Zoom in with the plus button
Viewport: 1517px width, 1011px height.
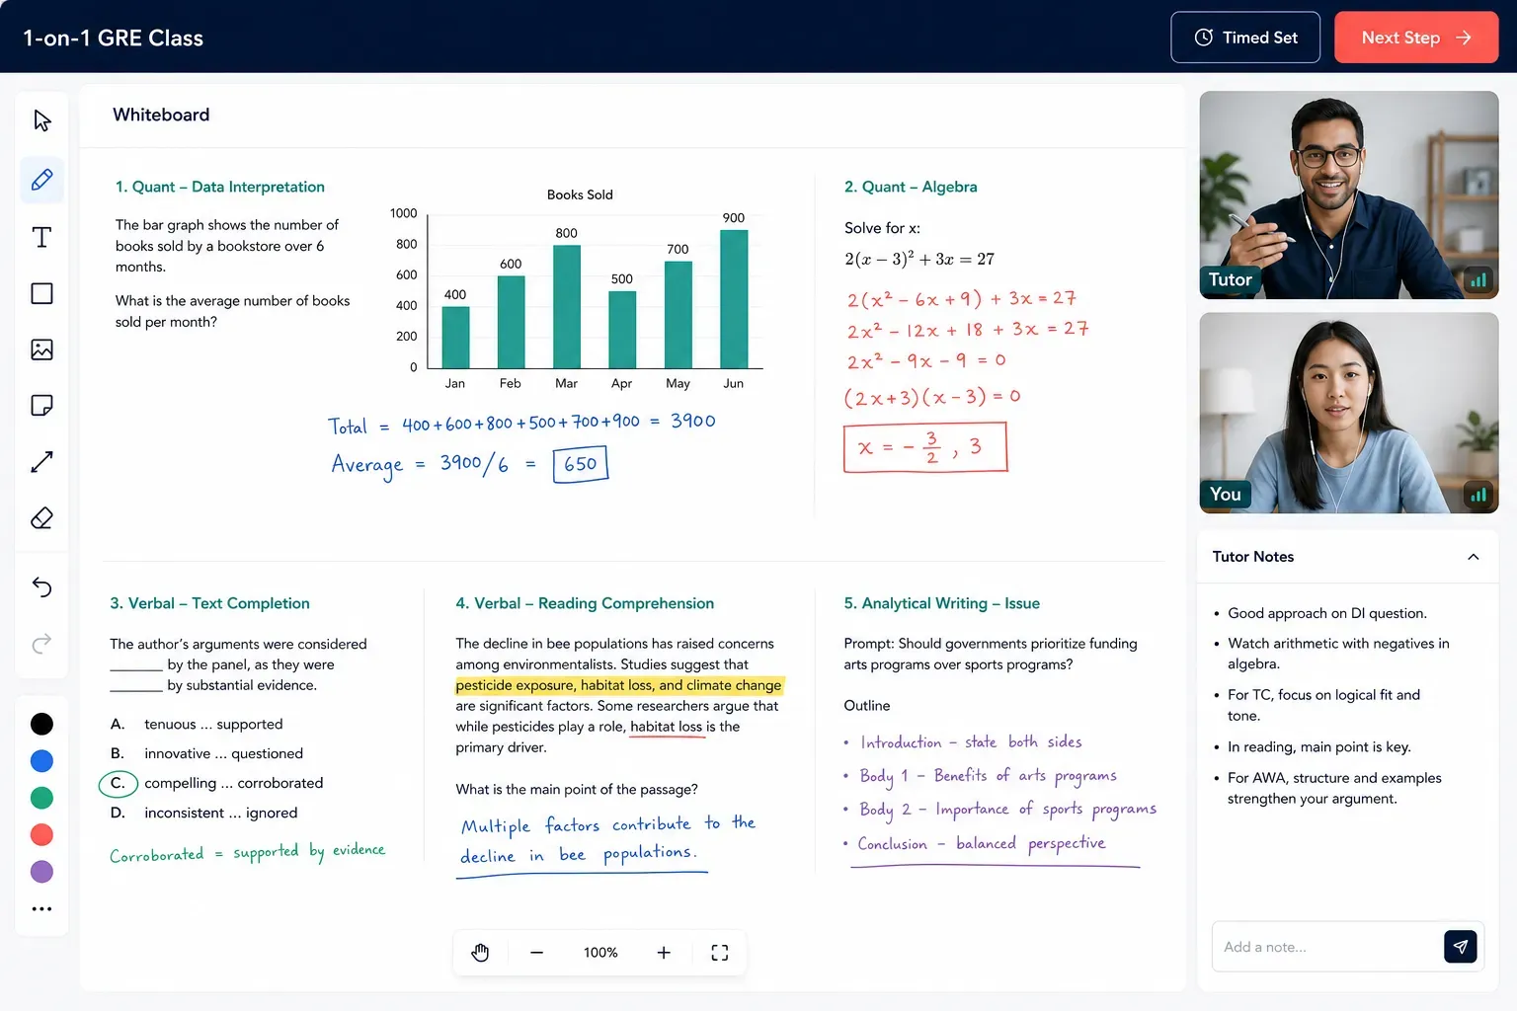pos(664,953)
